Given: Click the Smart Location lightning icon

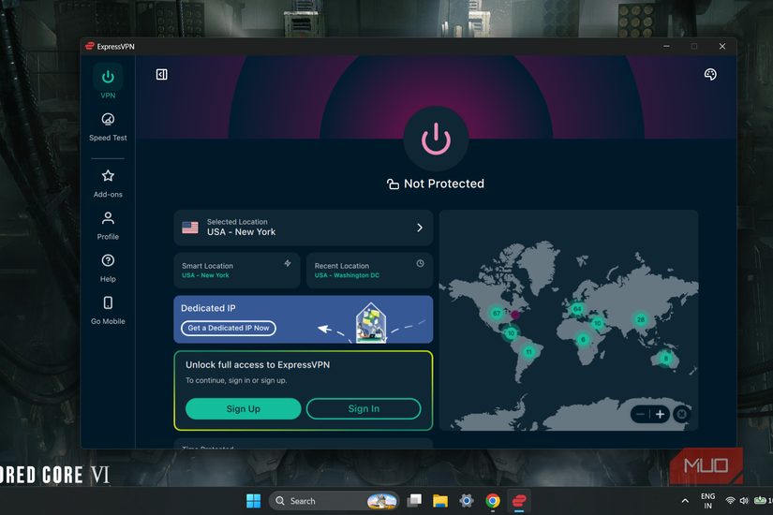Looking at the screenshot, I should (x=288, y=264).
